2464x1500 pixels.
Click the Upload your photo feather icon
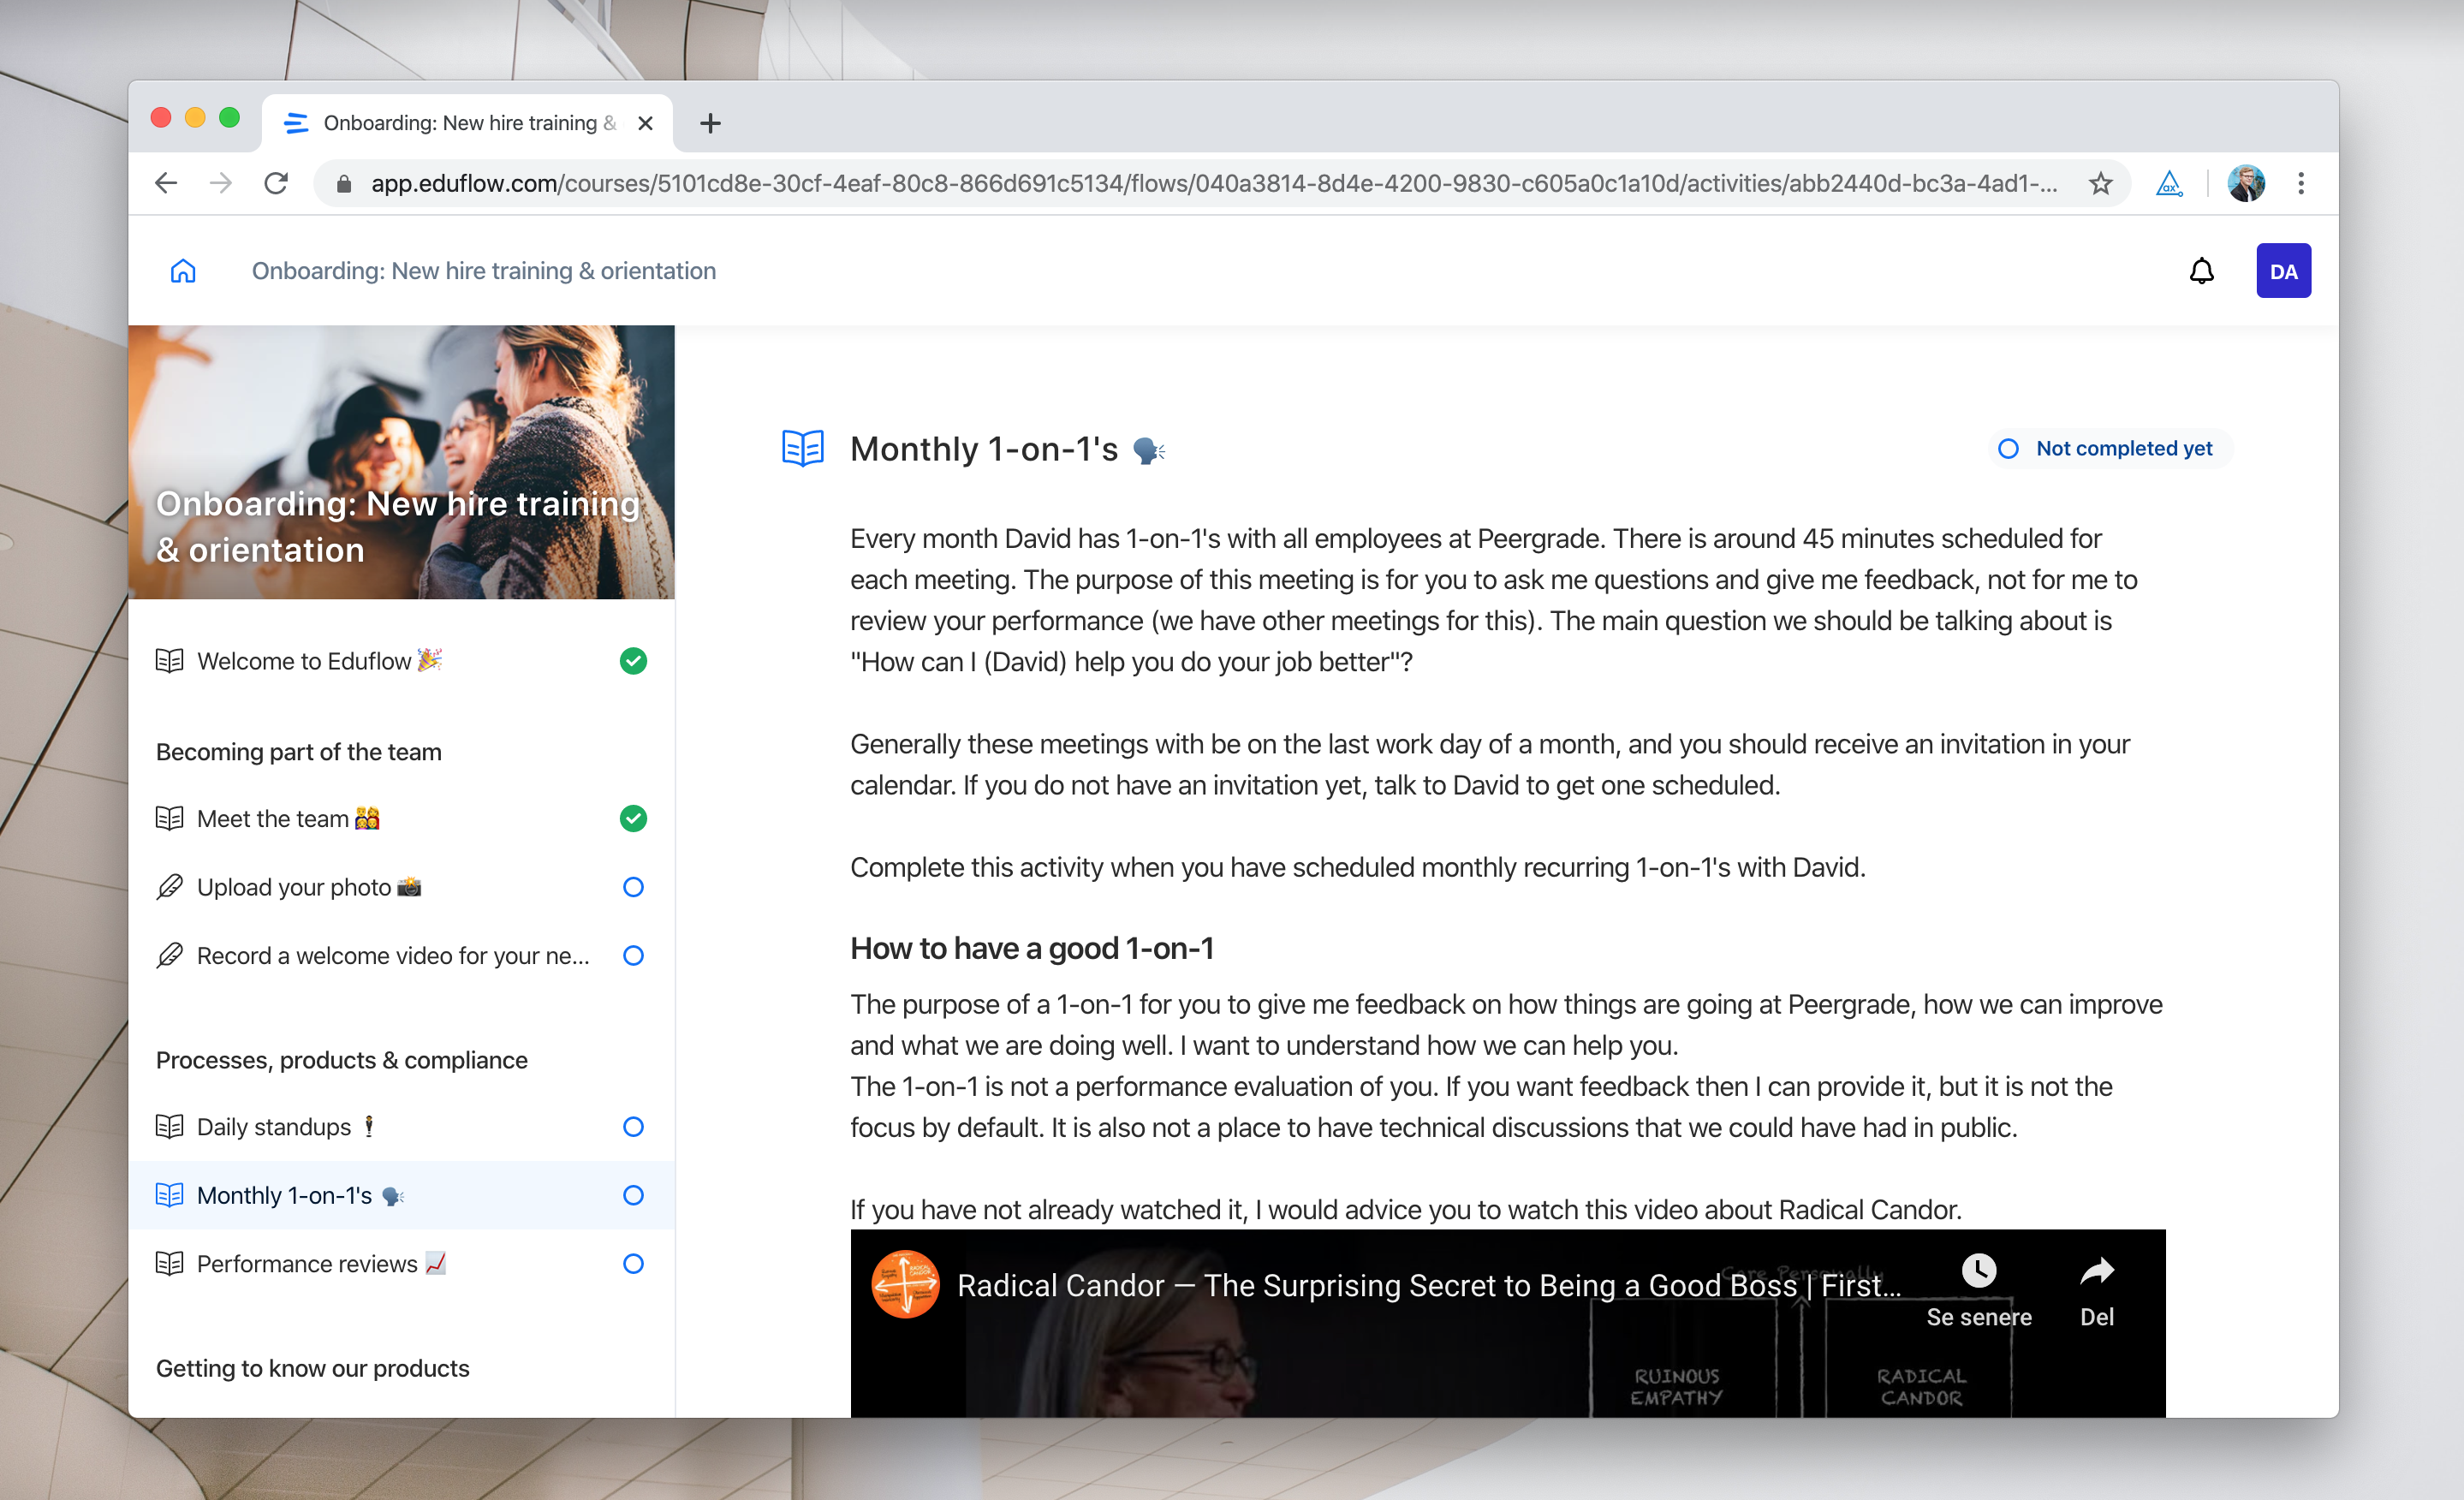coord(169,887)
